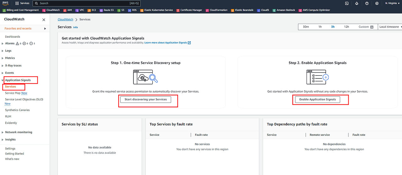This screenshot has width=402, height=175.
Task: Click the Info link beside Services
Action: click(x=75, y=27)
